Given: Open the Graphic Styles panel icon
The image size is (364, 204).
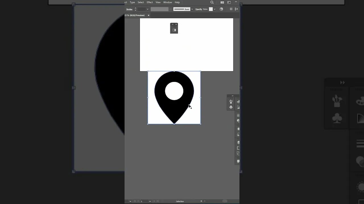Looking at the screenshot, I should click(x=238, y=134).
